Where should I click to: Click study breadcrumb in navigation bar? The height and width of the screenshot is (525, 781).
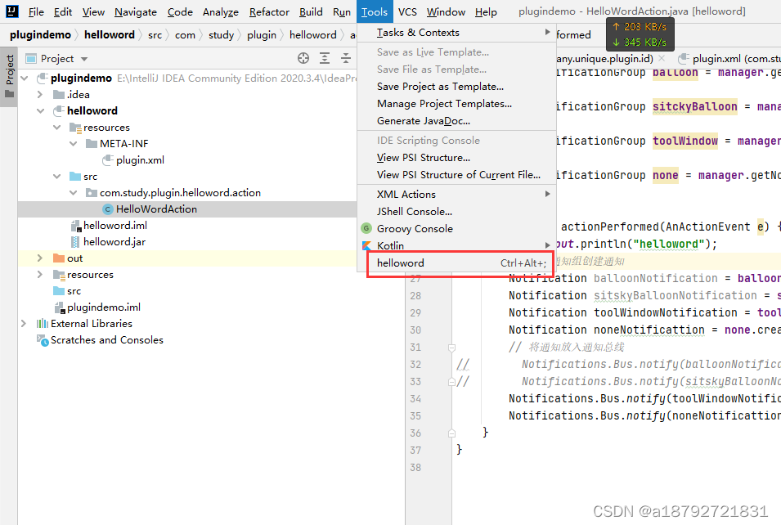[221, 35]
